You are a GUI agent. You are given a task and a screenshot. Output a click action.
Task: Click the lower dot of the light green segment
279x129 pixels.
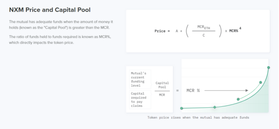pyautogui.click(x=238, y=99)
